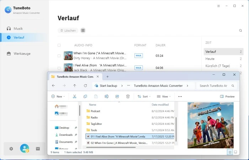The width and height of the screenshot is (249, 160).
Task: Open the mail feedback icon in TuneBoto
Action: 38,149
